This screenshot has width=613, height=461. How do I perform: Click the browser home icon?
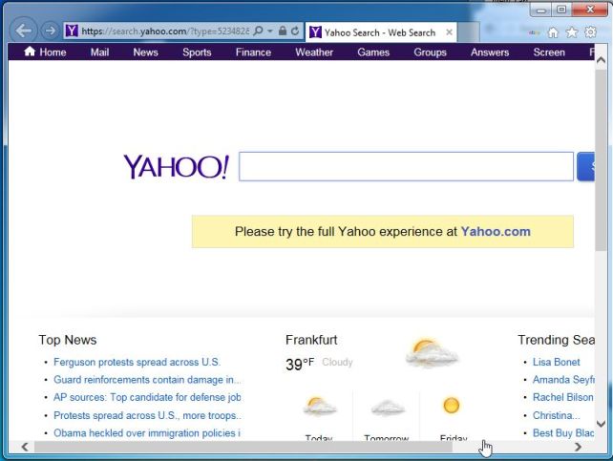[x=553, y=32]
